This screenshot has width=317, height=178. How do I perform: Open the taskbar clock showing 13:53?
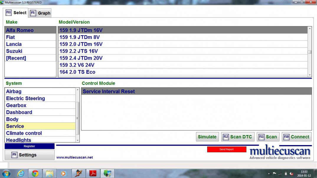point(304,174)
